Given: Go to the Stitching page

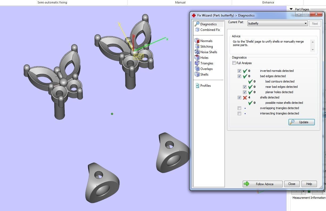Looking at the screenshot, I should point(204,46).
